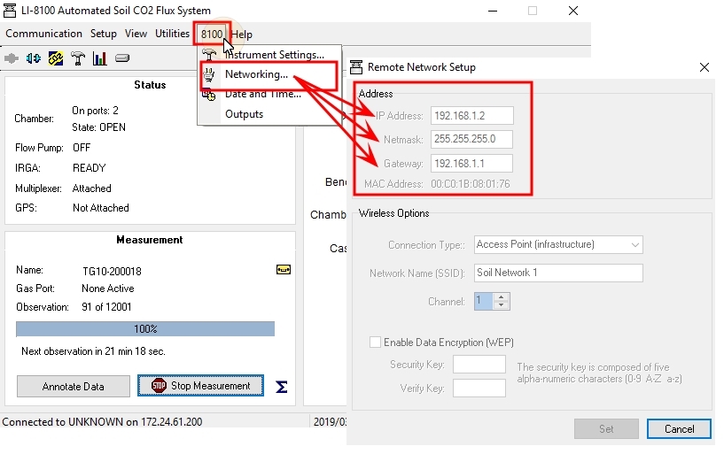
Task: Click the blue Sigma summary icon
Action: click(x=282, y=387)
